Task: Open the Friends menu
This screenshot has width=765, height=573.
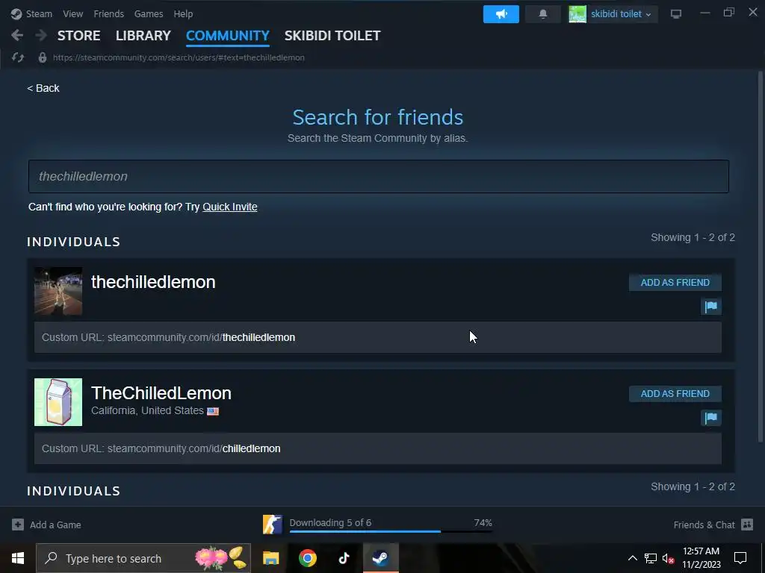Action: (x=109, y=14)
